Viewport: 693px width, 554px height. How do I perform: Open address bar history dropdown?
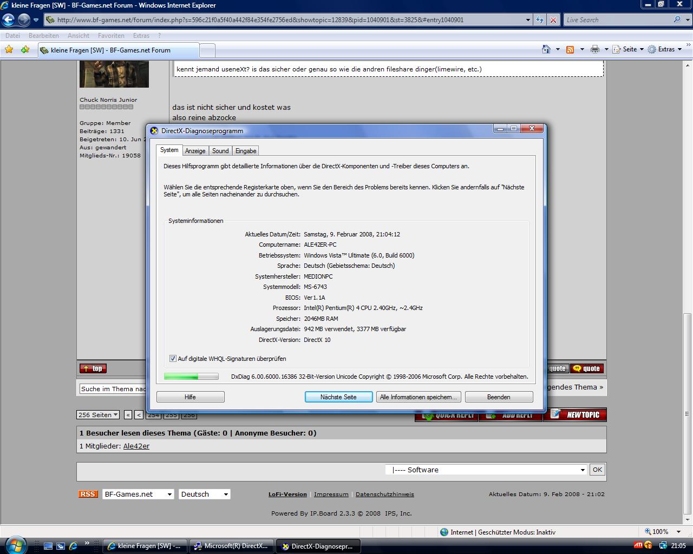528,20
